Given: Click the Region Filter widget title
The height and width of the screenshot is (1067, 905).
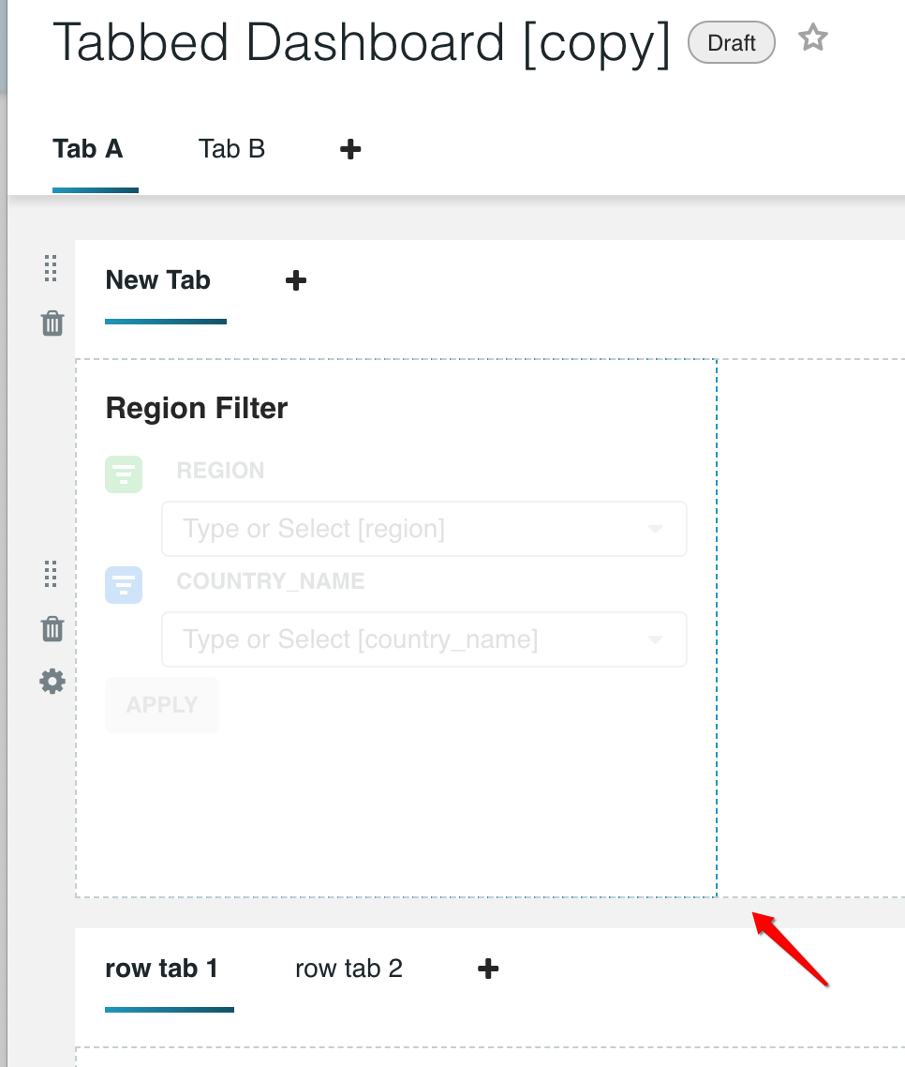Looking at the screenshot, I should (196, 408).
